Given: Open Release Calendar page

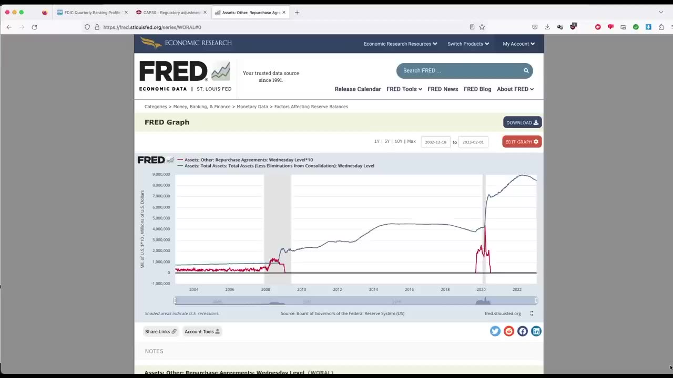Looking at the screenshot, I should 358,89.
